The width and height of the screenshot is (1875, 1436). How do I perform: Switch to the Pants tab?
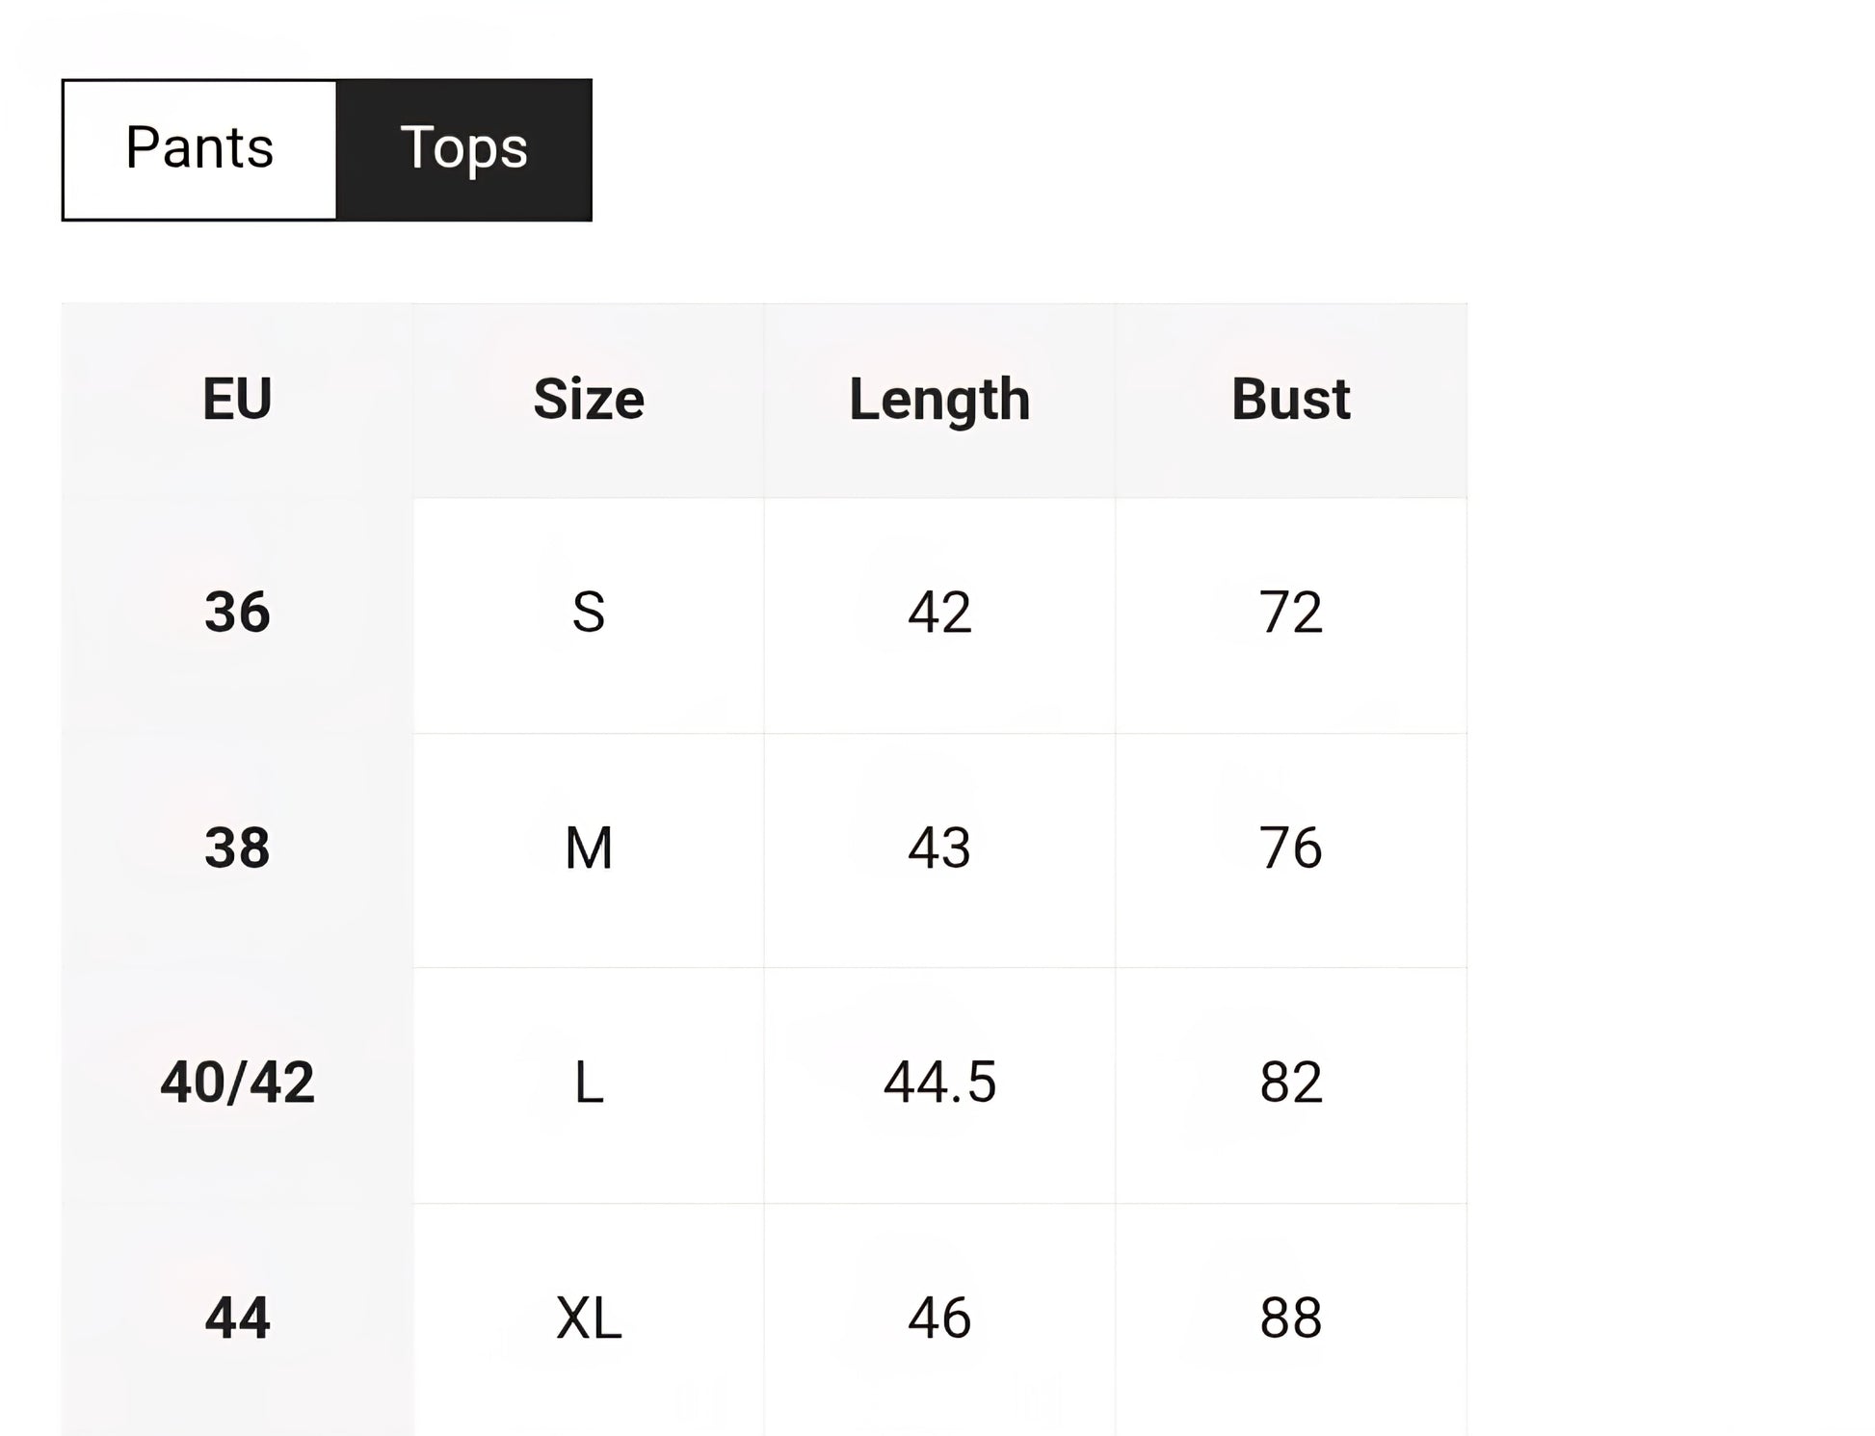pos(199,149)
